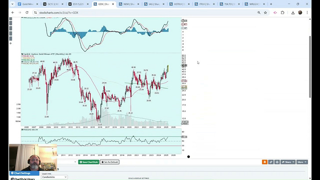This screenshot has width=320, height=180.
Task: Switch to the NEM StockCharts tab
Action: pyautogui.click(x=129, y=4)
